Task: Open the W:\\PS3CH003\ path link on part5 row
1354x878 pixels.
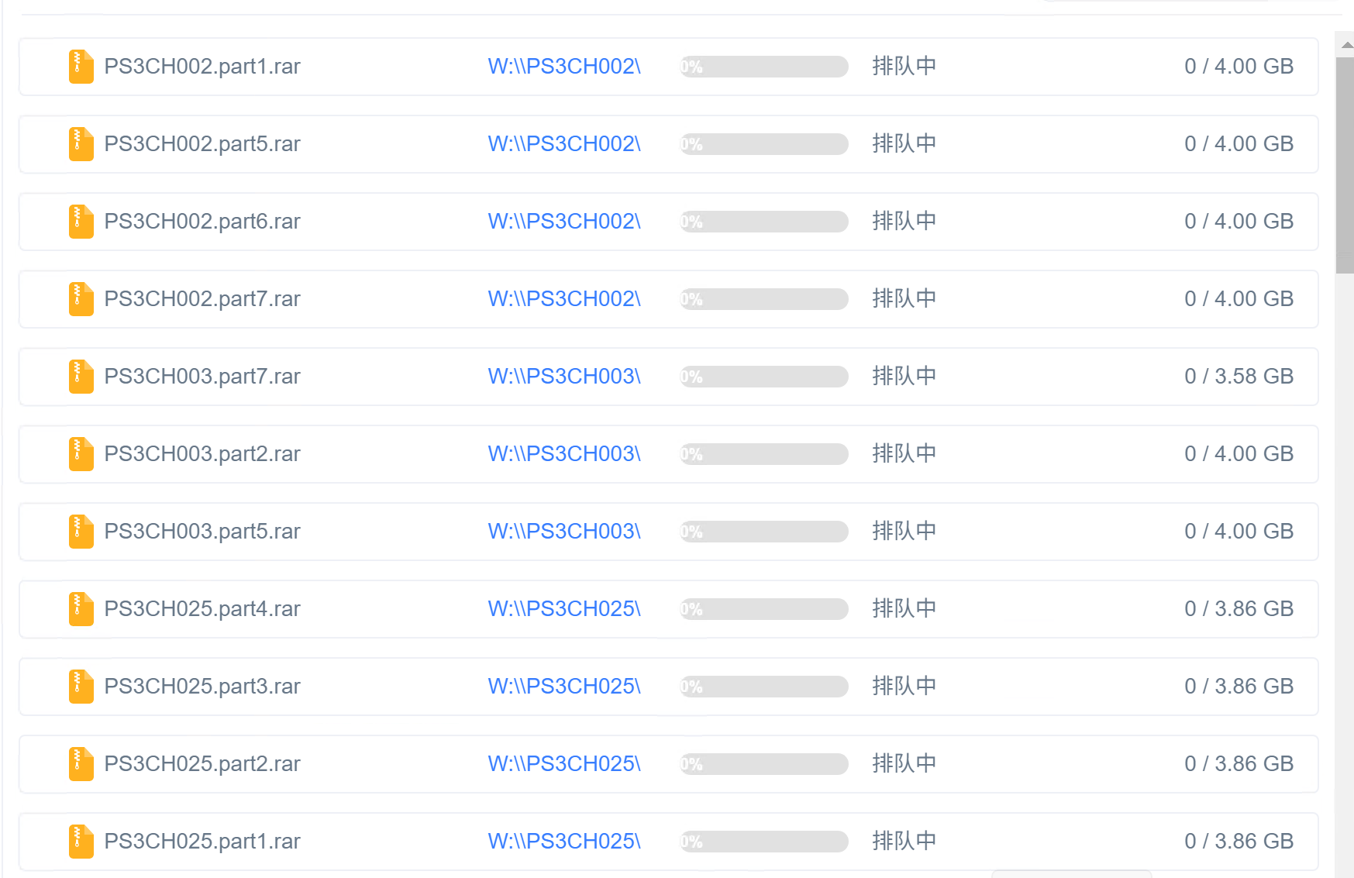Action: point(563,532)
